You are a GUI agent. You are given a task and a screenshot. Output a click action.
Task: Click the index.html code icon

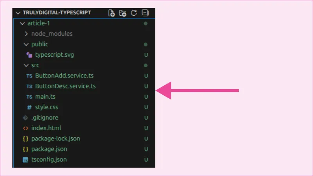[25, 128]
